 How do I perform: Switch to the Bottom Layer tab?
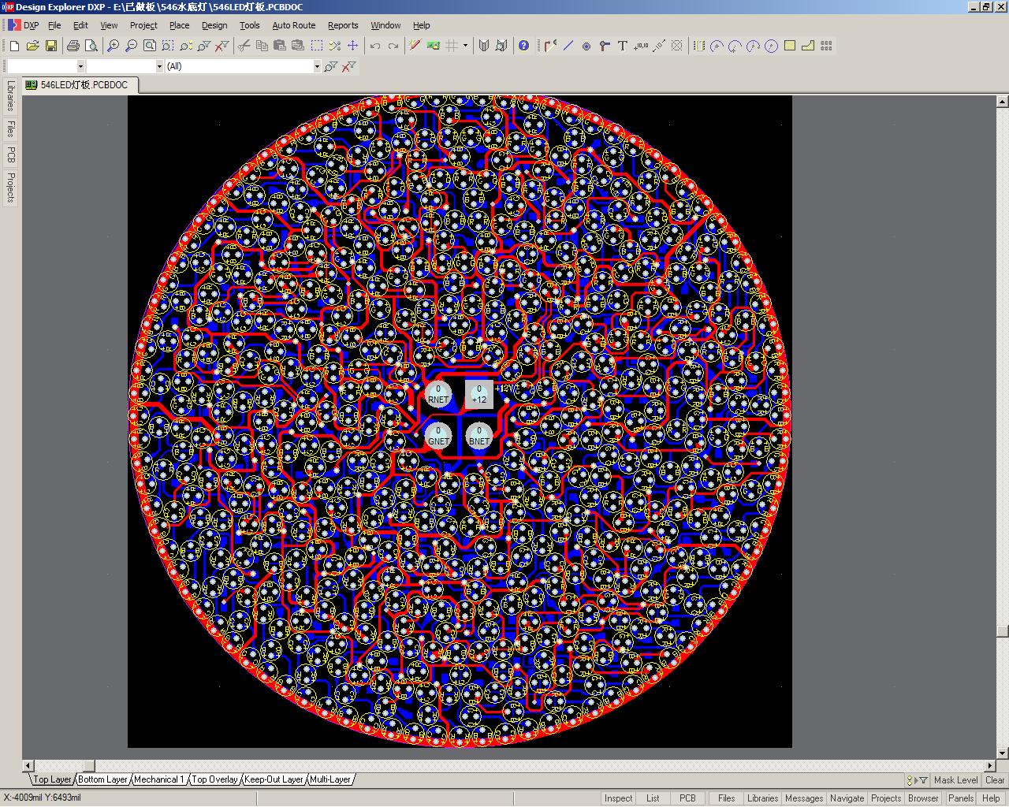click(102, 779)
